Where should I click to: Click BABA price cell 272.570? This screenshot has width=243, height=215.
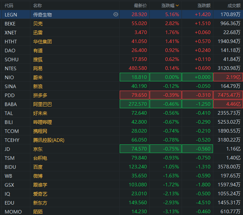(x=134, y=104)
